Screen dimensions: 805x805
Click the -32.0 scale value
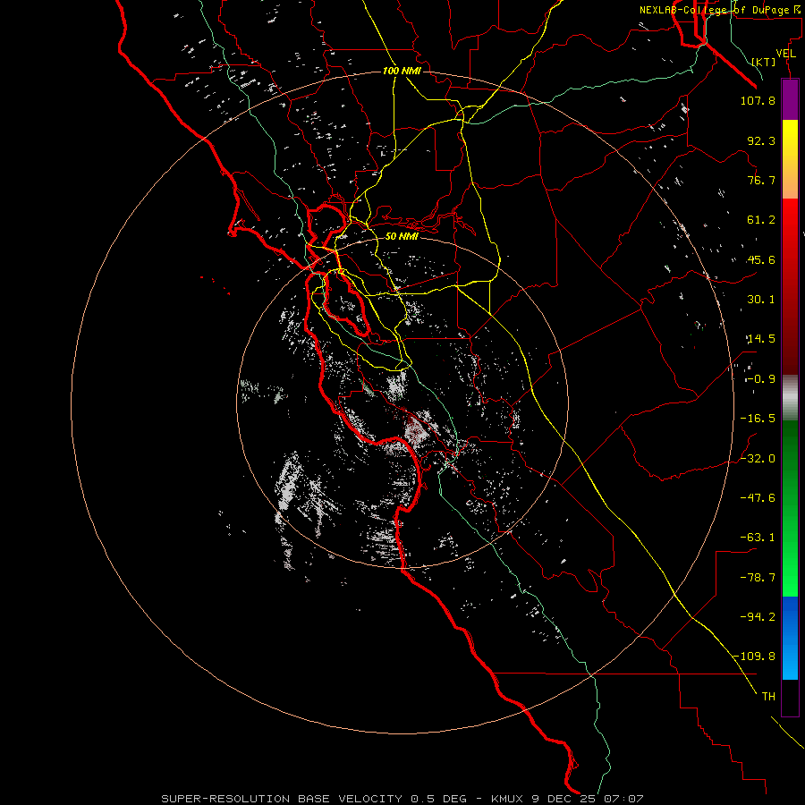(758, 459)
